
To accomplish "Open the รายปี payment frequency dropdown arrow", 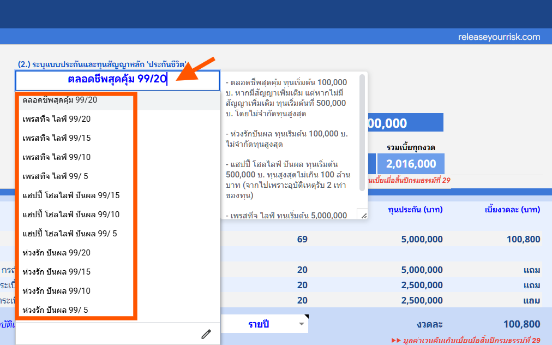I will click(302, 324).
